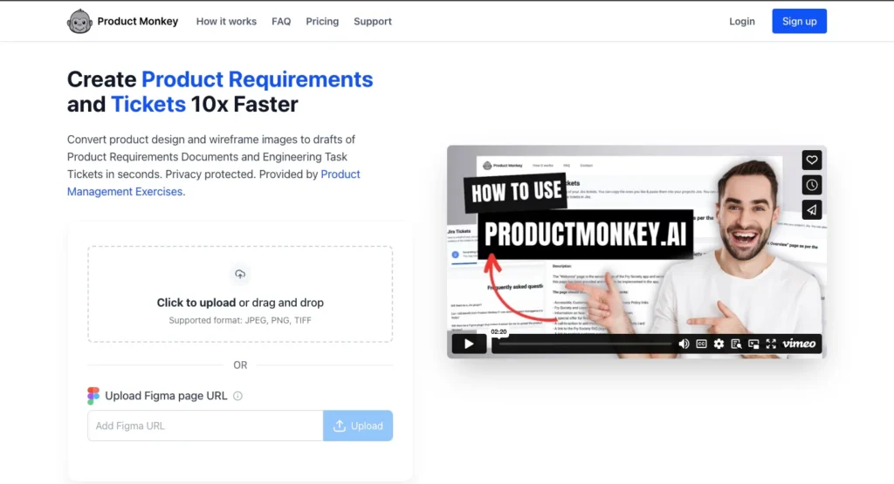Navigate to the Support page

[x=373, y=21]
